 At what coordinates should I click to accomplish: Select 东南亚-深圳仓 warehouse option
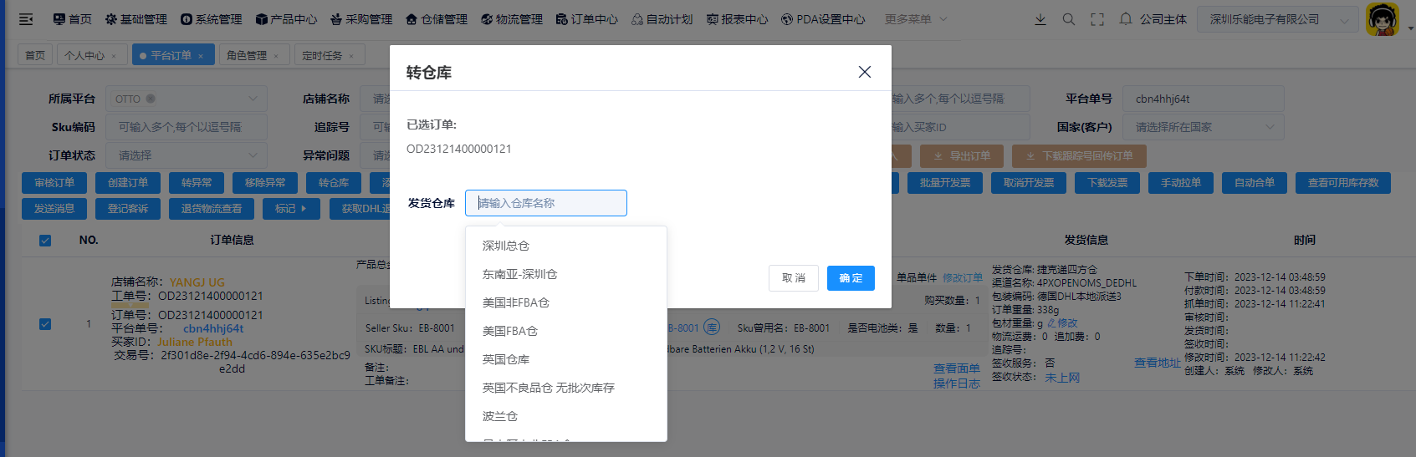coord(566,274)
